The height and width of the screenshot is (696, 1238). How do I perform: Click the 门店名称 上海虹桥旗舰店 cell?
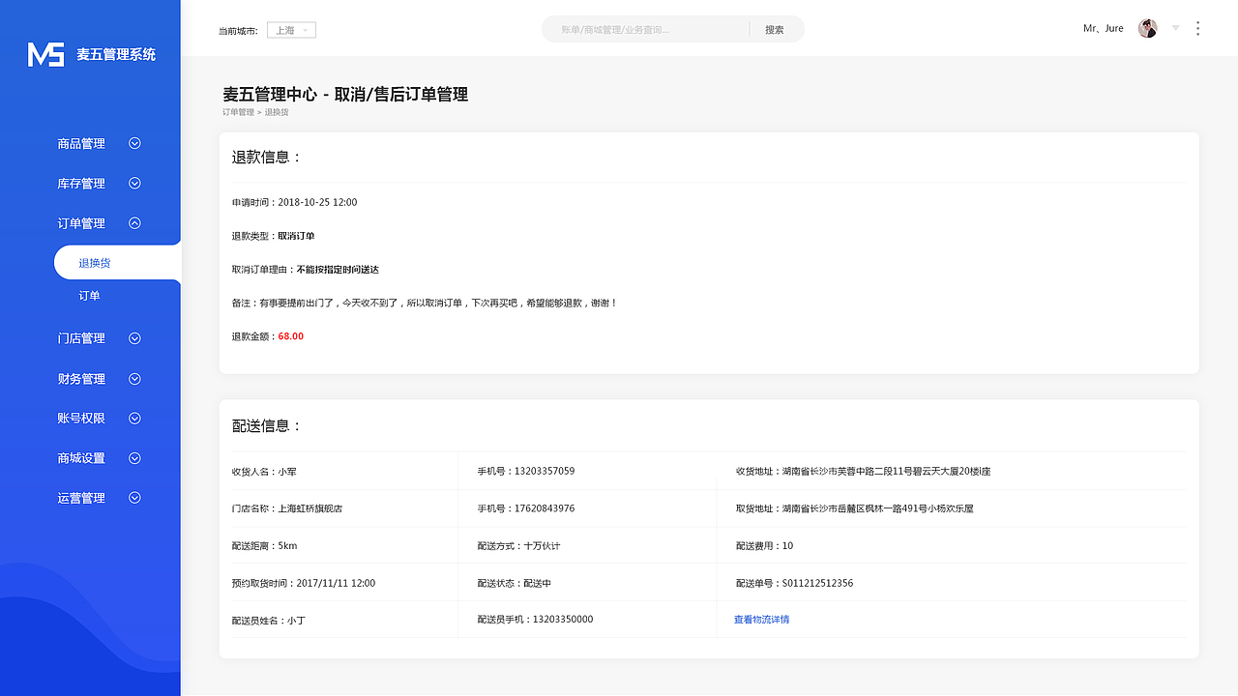click(286, 508)
